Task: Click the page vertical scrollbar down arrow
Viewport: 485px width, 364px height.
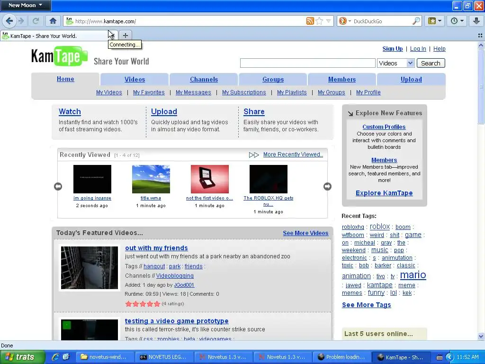Action: tap(481, 336)
